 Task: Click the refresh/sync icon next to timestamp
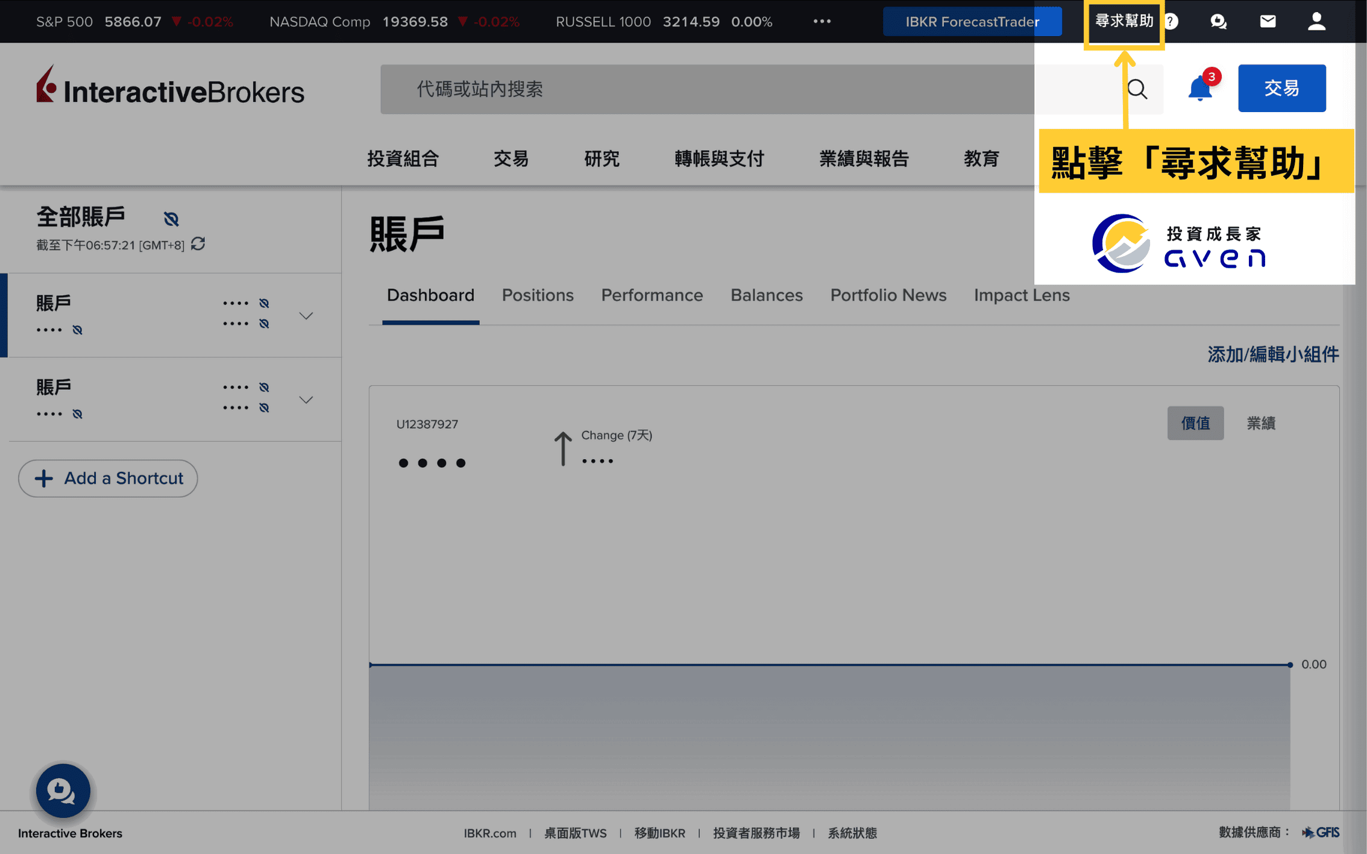[x=199, y=245]
